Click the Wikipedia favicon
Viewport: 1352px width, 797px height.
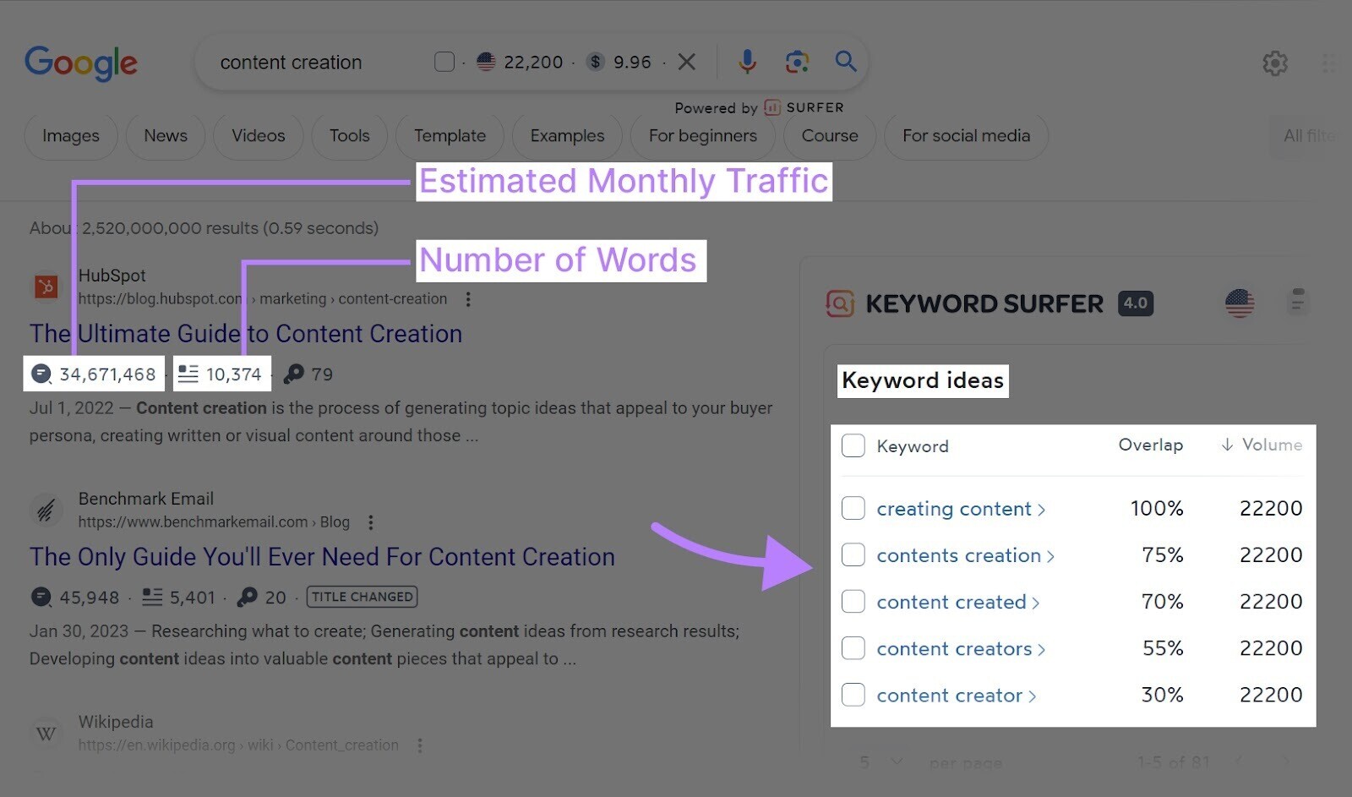click(46, 734)
